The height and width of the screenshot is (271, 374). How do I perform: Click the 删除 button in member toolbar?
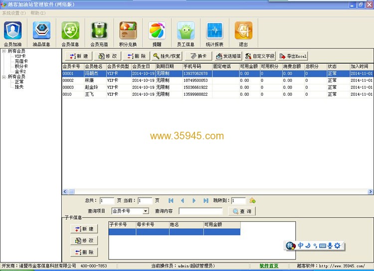pyautogui.click(x=137, y=56)
